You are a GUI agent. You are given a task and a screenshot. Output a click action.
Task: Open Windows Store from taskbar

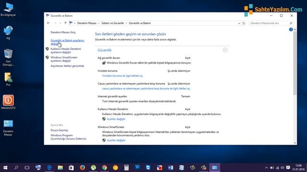click(x=71, y=168)
